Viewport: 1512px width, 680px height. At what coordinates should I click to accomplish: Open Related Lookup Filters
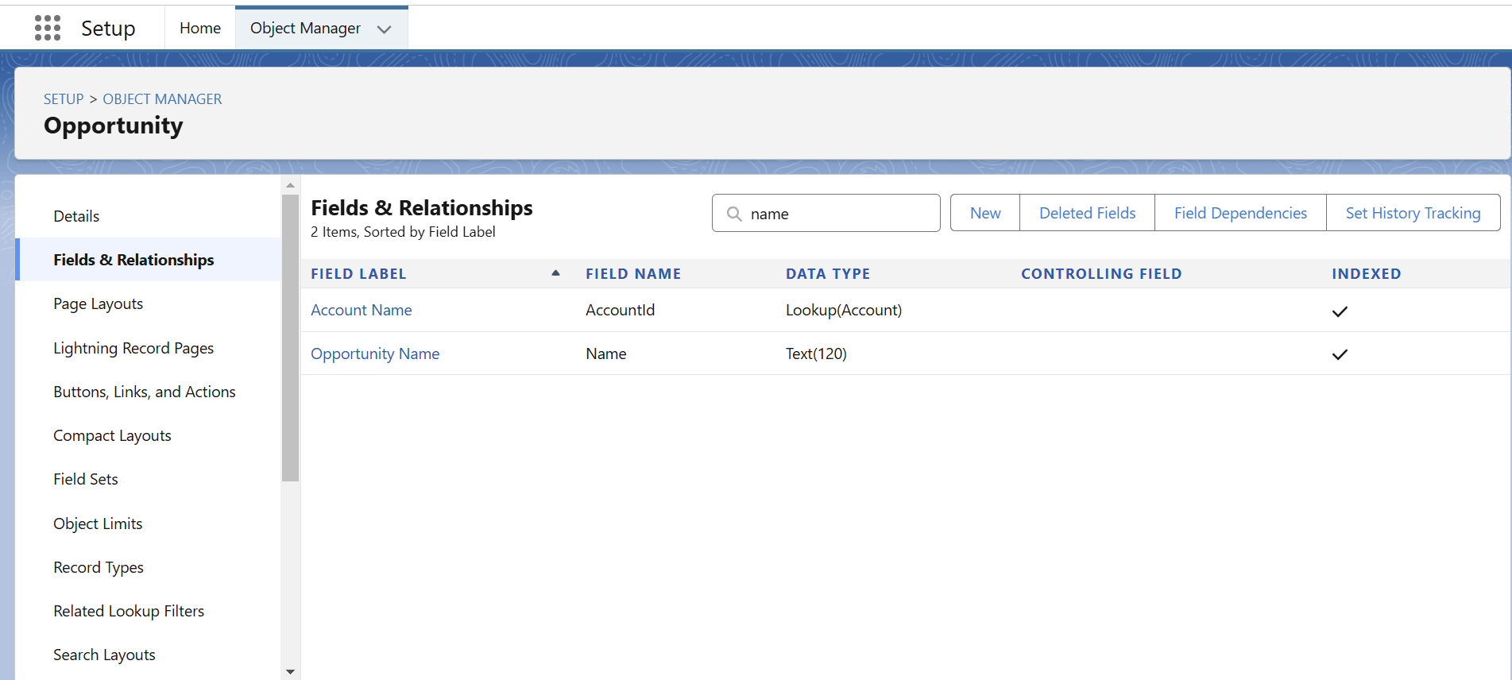click(x=129, y=611)
